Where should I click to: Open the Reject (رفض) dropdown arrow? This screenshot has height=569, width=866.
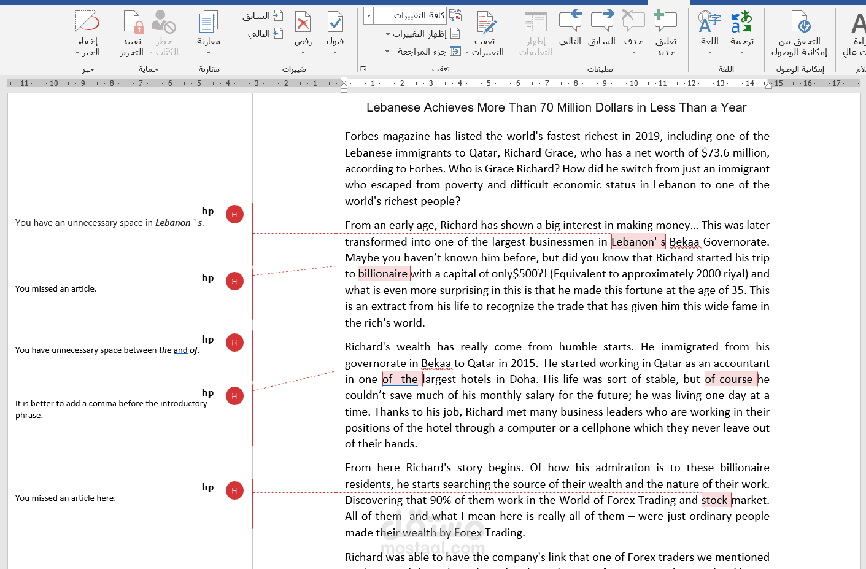(x=303, y=53)
